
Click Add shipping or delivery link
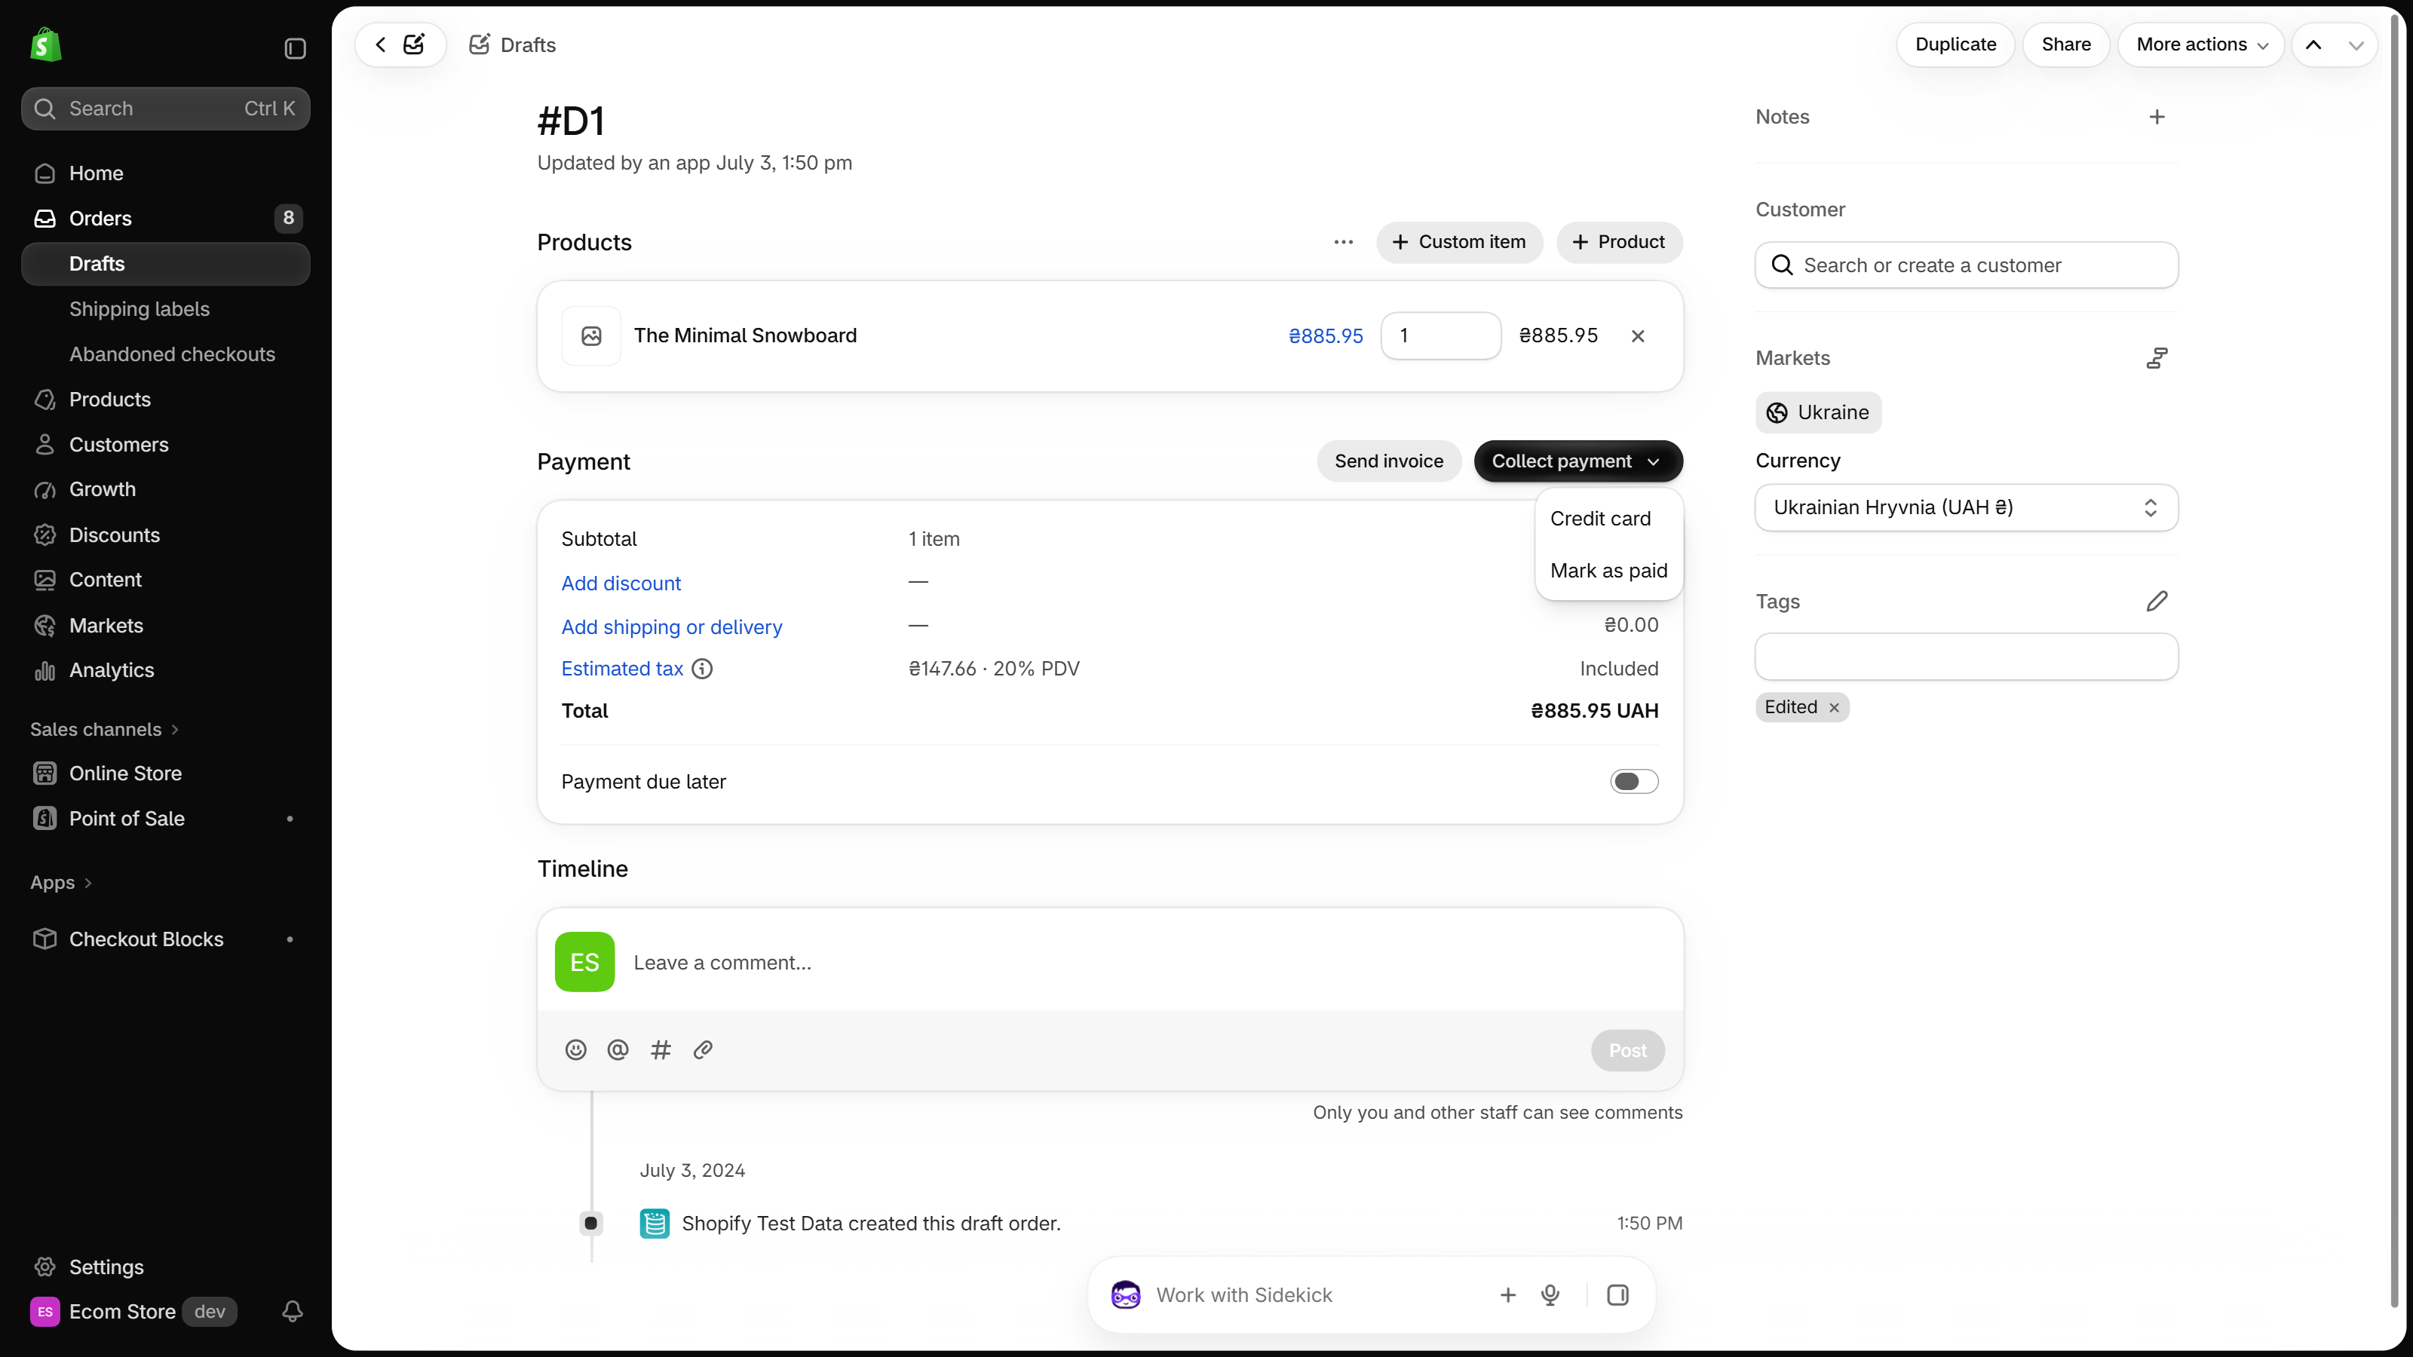(x=672, y=627)
